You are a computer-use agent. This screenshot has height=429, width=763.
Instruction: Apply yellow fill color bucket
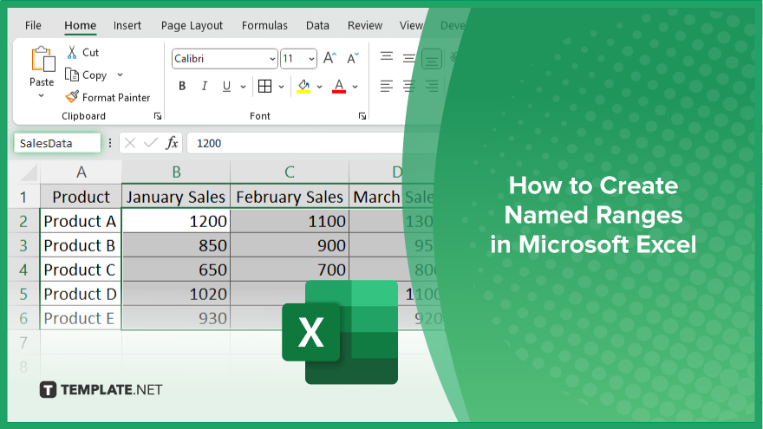(x=303, y=86)
